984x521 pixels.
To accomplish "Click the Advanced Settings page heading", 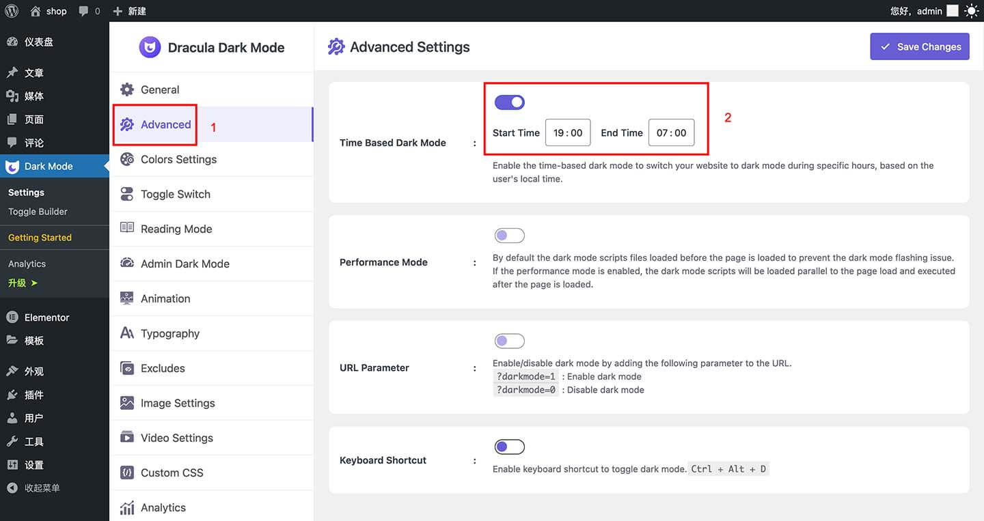I will click(x=409, y=47).
